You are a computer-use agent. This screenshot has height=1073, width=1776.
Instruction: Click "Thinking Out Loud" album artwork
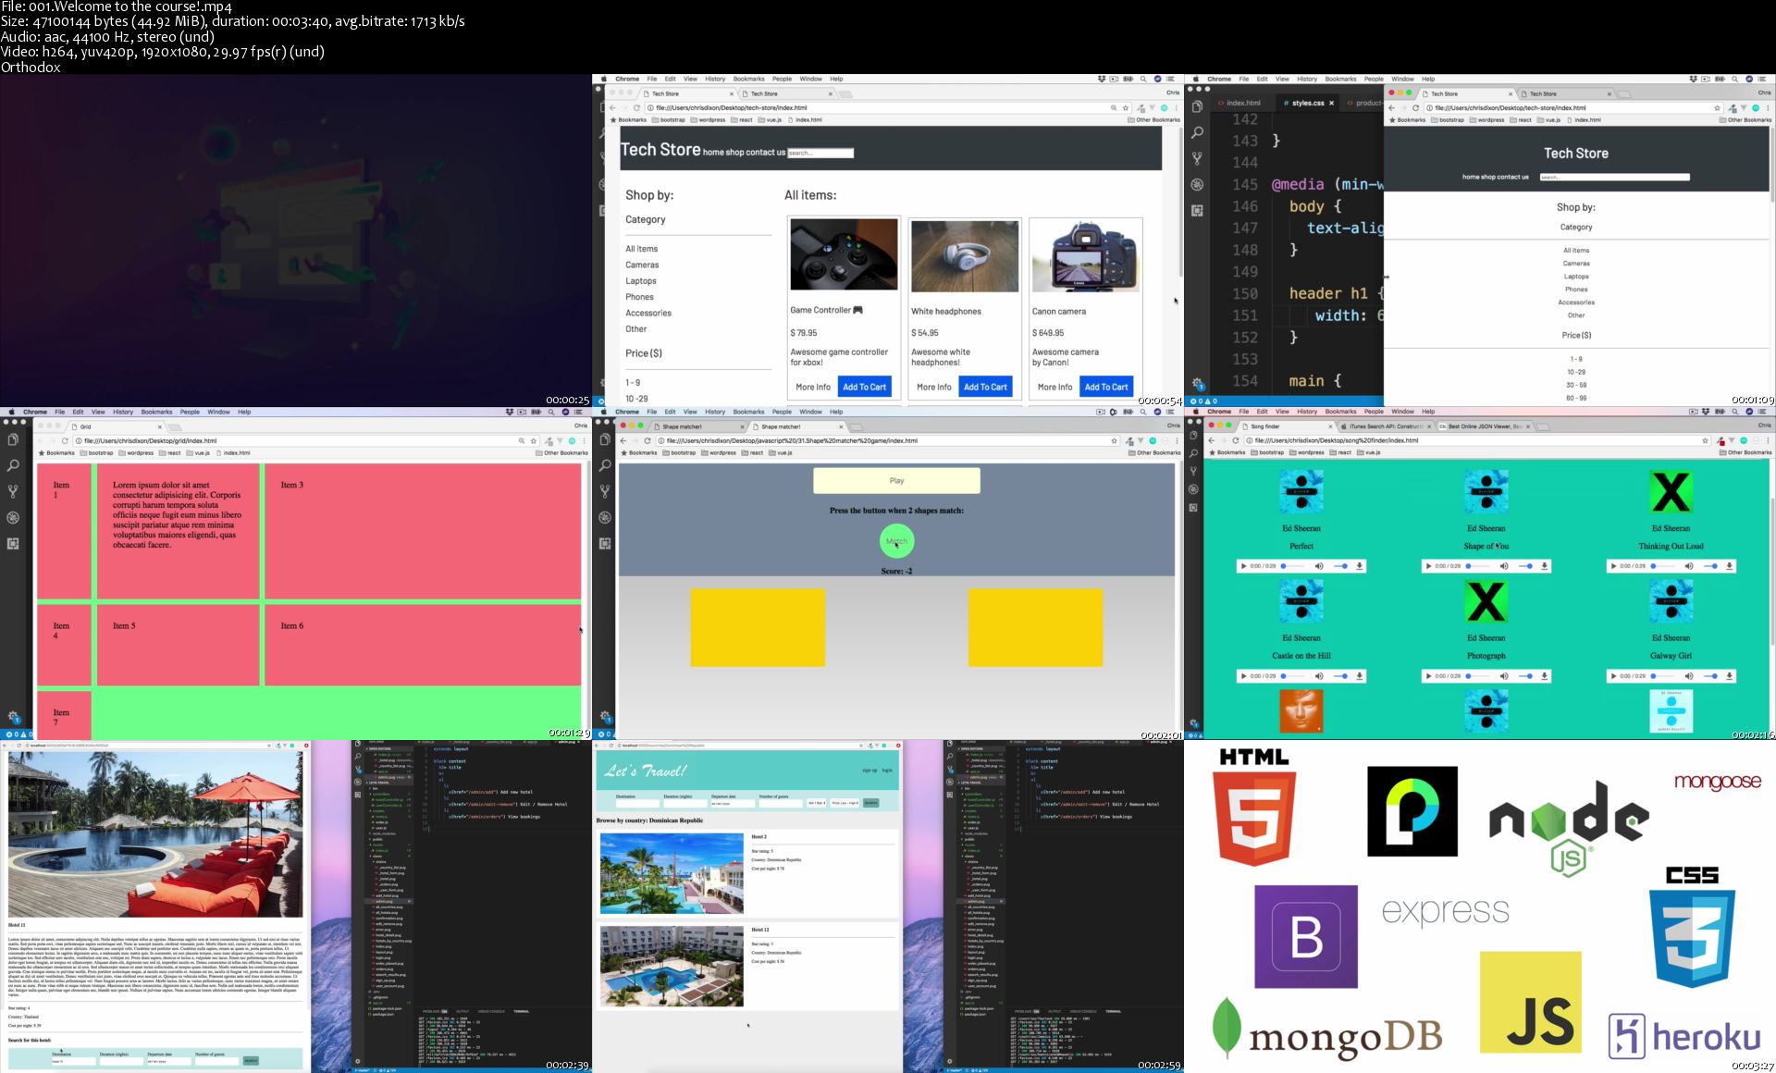[1671, 492]
